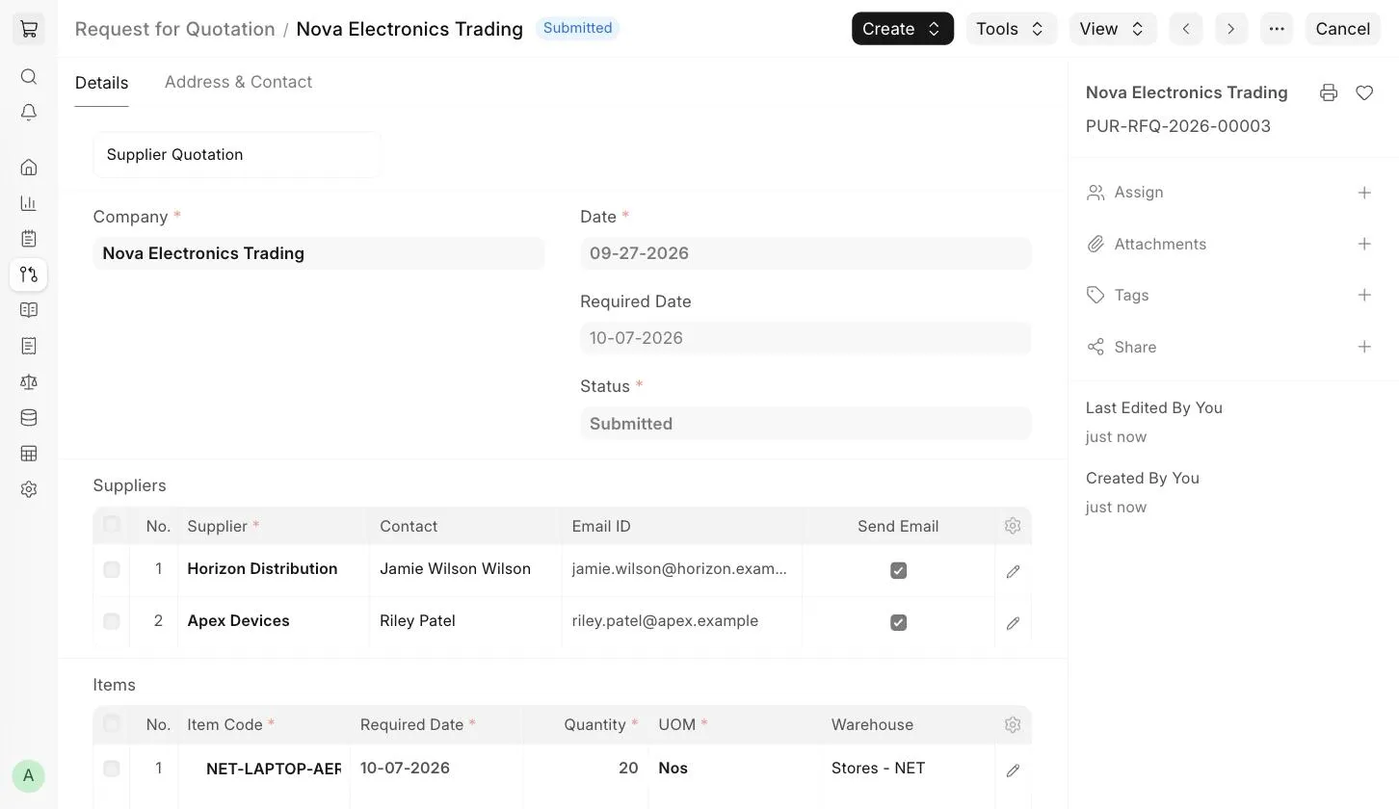Click contact Riley Patel
Viewport: 1399px width, 809px height.
coord(417,621)
